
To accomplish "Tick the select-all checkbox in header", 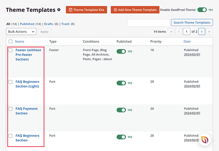I will pyautogui.click(x=11, y=42).
